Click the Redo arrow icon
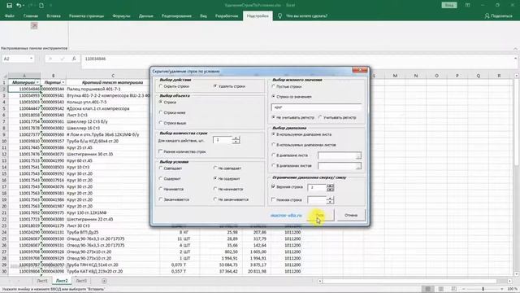Screen dimensions: 520x293 [x=31, y=6]
